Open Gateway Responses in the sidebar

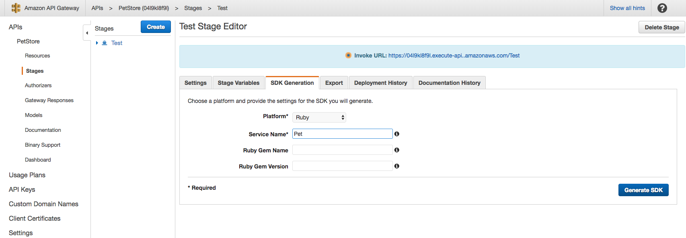tap(49, 101)
